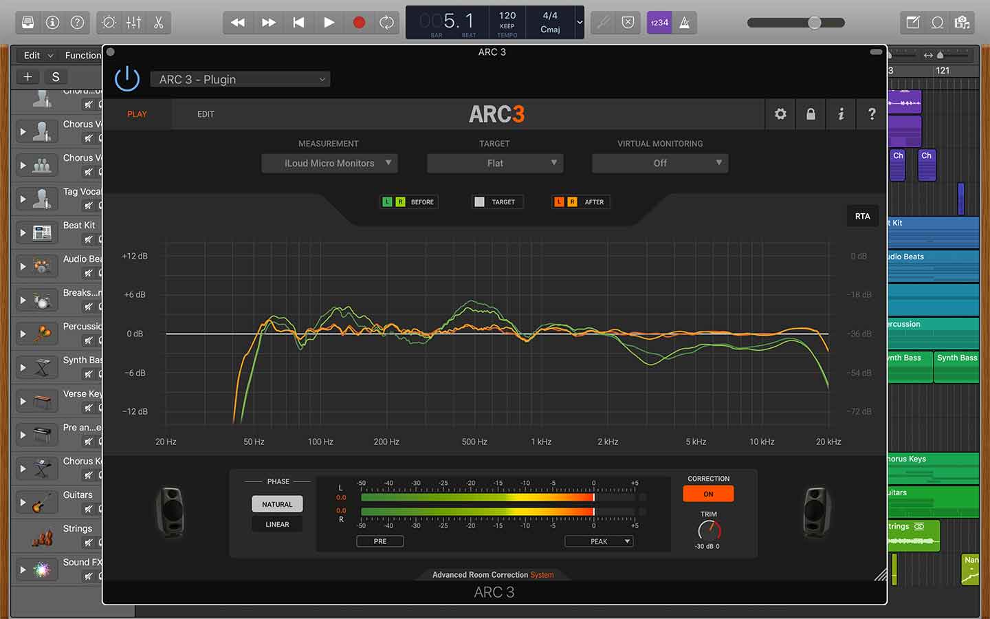Click the lock icon in ARC 3
This screenshot has width=990, height=619.
click(x=811, y=114)
